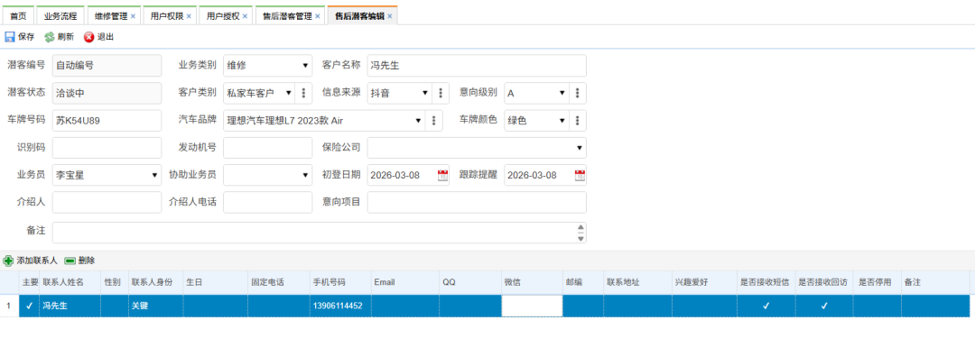The height and width of the screenshot is (339, 975).
Task: Close the 用户权限 tab
Action: (189, 16)
